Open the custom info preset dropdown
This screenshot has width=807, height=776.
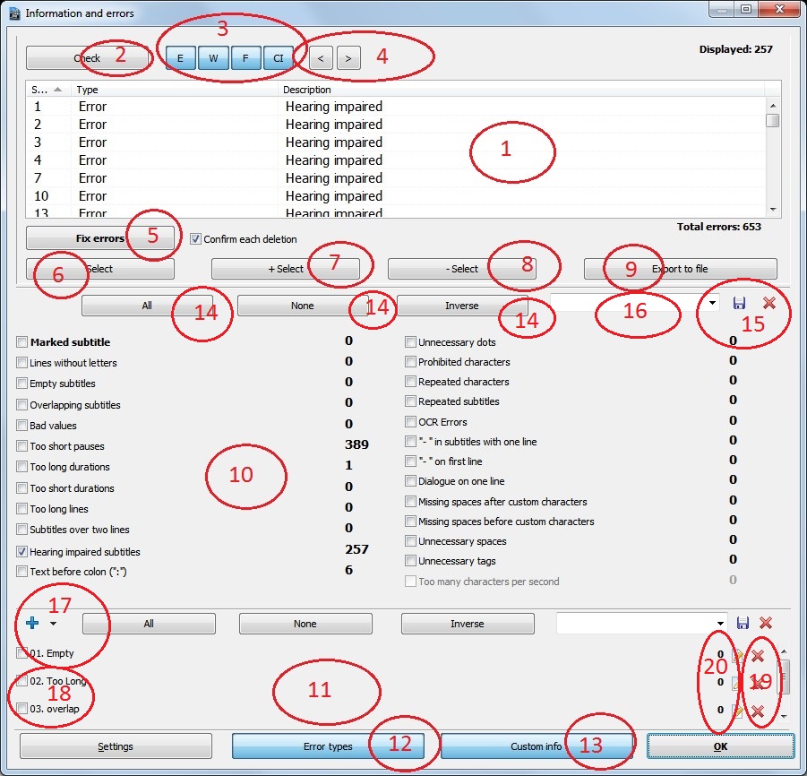tap(719, 623)
